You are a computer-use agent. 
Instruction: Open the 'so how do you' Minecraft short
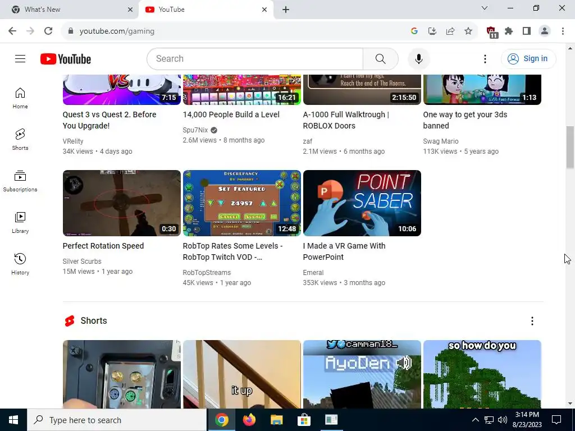click(482, 374)
